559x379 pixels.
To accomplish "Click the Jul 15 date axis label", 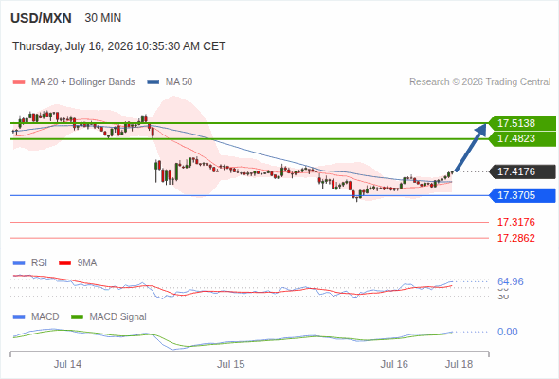I will pyautogui.click(x=231, y=364).
